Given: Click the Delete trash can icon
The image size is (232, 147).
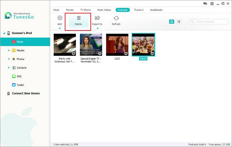Looking at the screenshot, I should tap(79, 18).
